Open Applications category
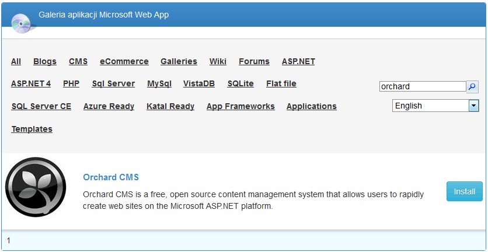 click(x=312, y=106)
